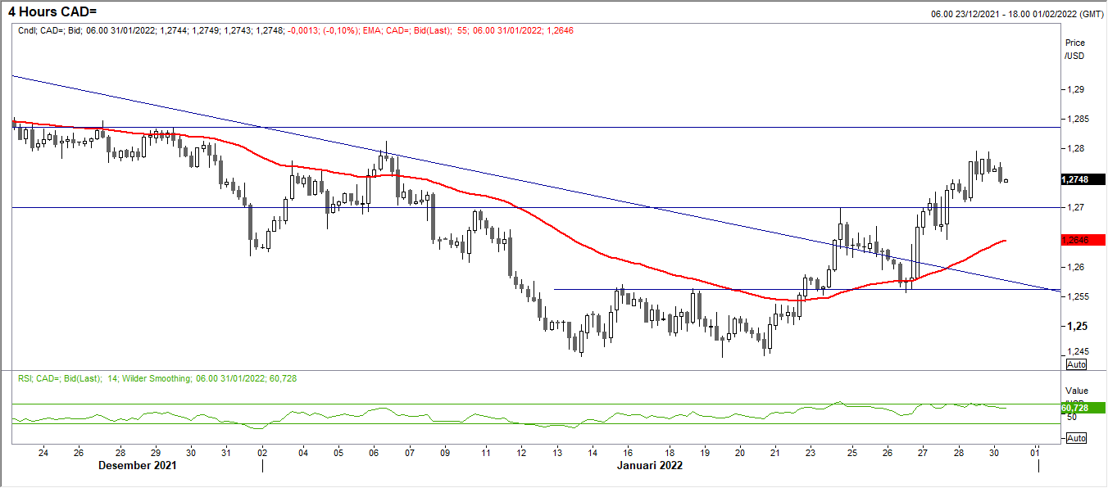
Task: Click the date label 09 on the time axis
Action: pos(445,453)
